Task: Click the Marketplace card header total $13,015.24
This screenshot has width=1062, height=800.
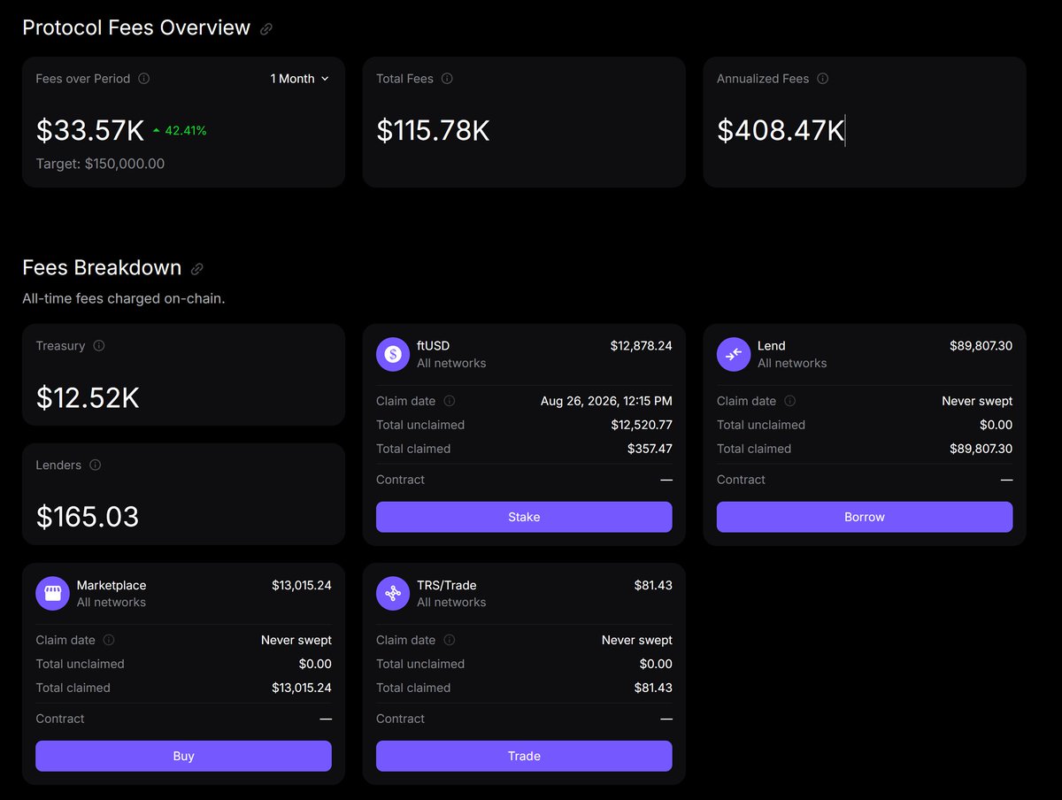Action: [x=302, y=585]
